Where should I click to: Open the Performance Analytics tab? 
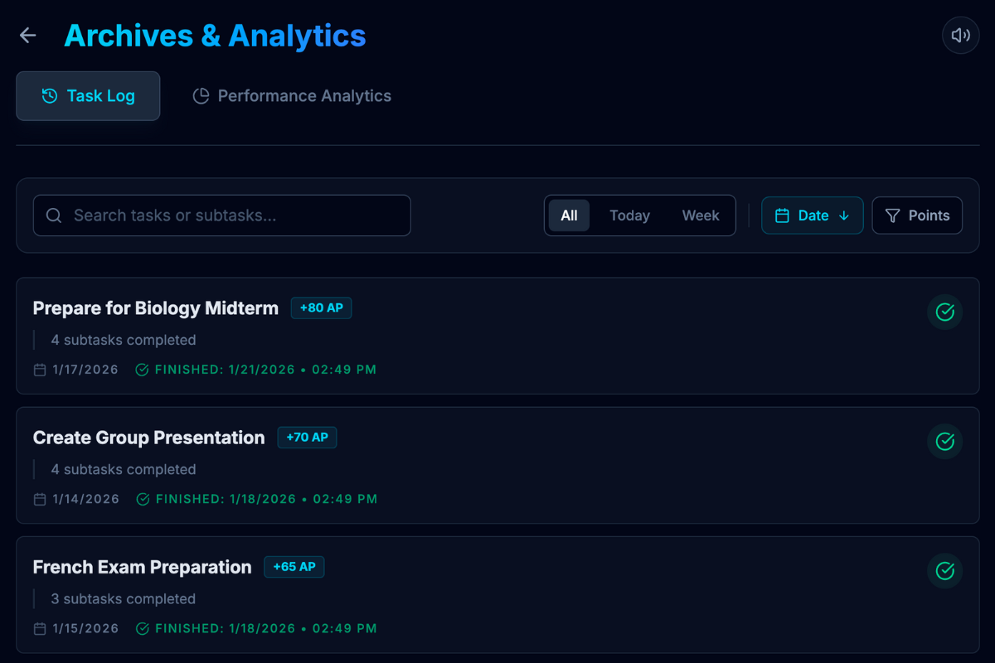[292, 96]
